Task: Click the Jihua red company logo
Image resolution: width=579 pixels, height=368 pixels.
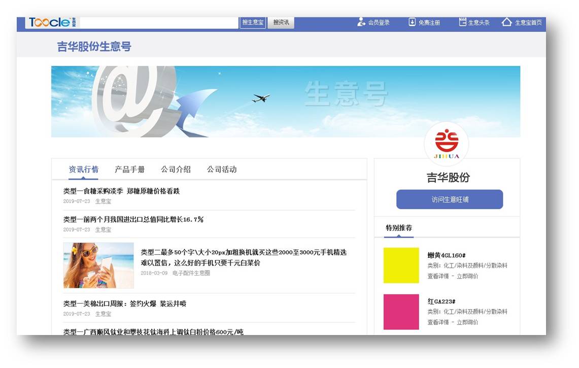Action: point(447,144)
